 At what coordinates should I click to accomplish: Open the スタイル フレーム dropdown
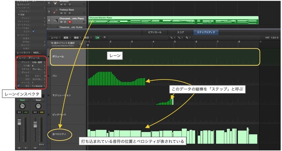(39, 69)
